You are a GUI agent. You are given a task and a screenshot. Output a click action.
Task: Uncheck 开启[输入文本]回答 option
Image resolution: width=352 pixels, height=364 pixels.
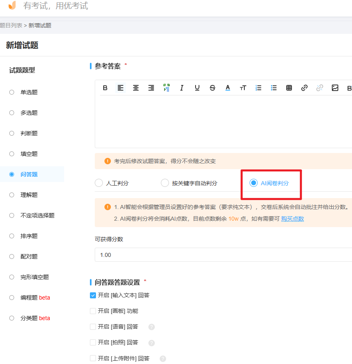pos(93,295)
